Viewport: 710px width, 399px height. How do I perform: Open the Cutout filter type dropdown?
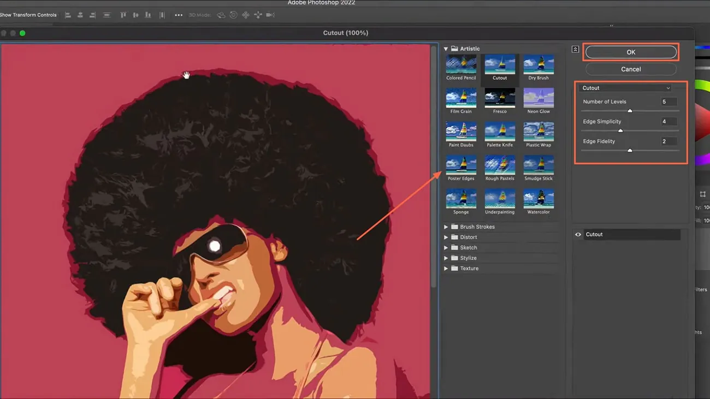(626, 88)
